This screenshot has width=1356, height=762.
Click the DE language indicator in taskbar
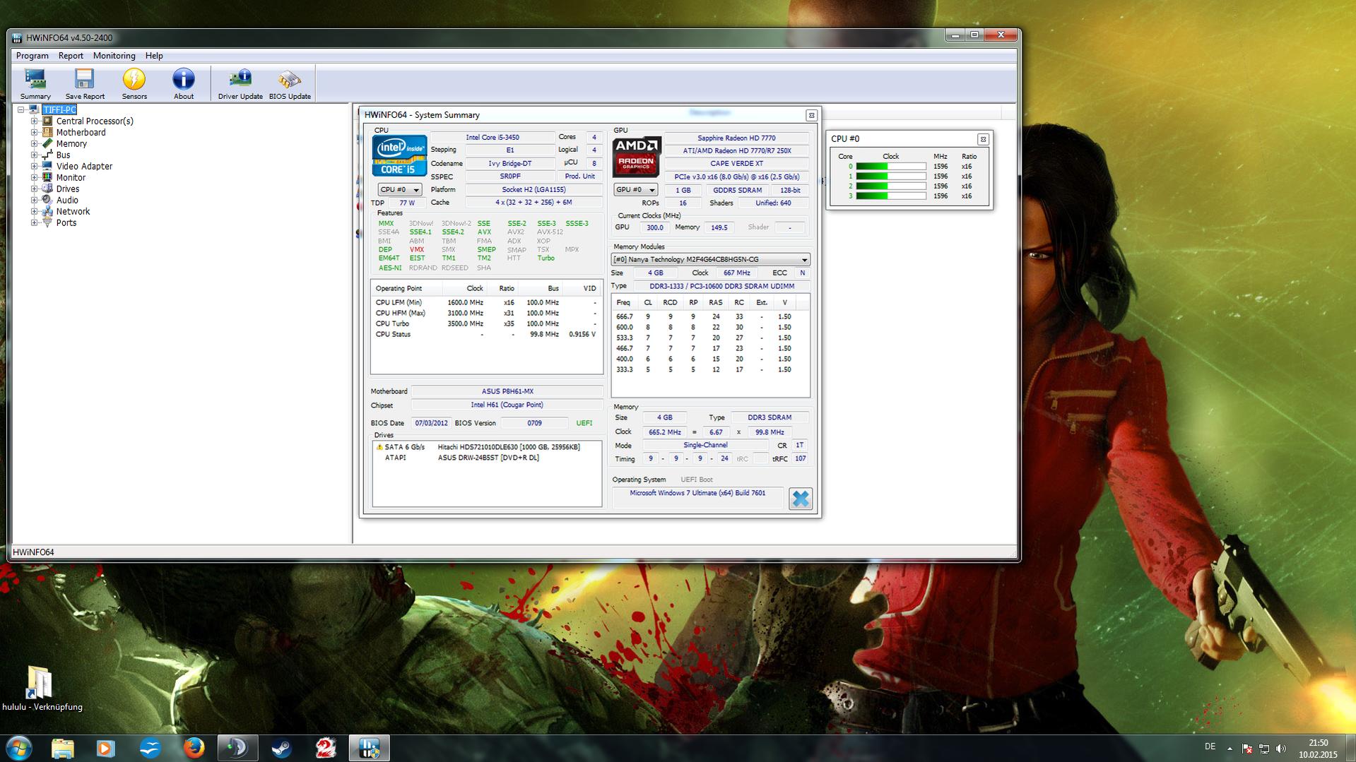(x=1210, y=746)
